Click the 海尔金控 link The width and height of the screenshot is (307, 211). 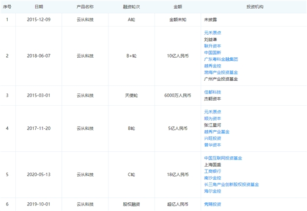[212, 191]
